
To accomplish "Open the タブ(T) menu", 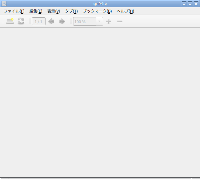I will click(71, 11).
